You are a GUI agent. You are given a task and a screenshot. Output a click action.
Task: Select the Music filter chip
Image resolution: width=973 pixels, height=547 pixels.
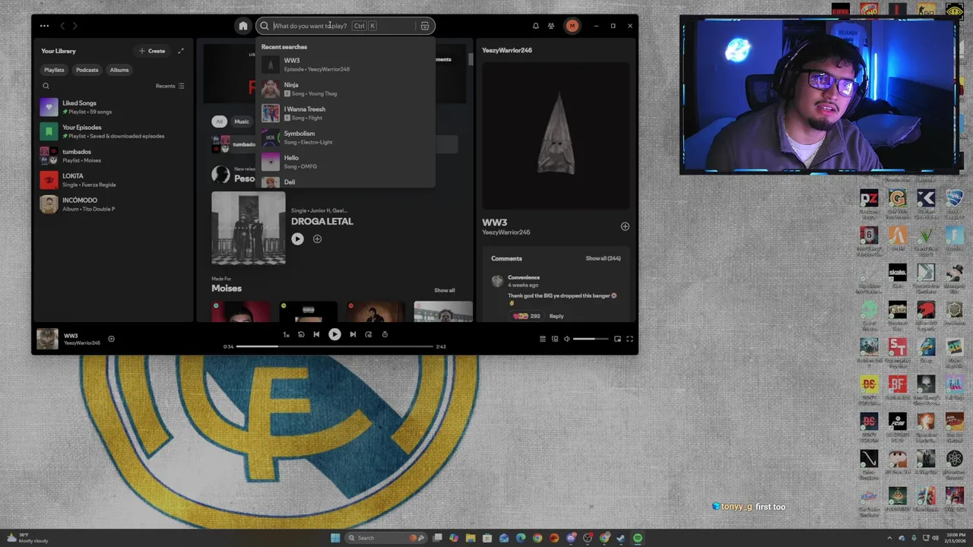click(242, 122)
